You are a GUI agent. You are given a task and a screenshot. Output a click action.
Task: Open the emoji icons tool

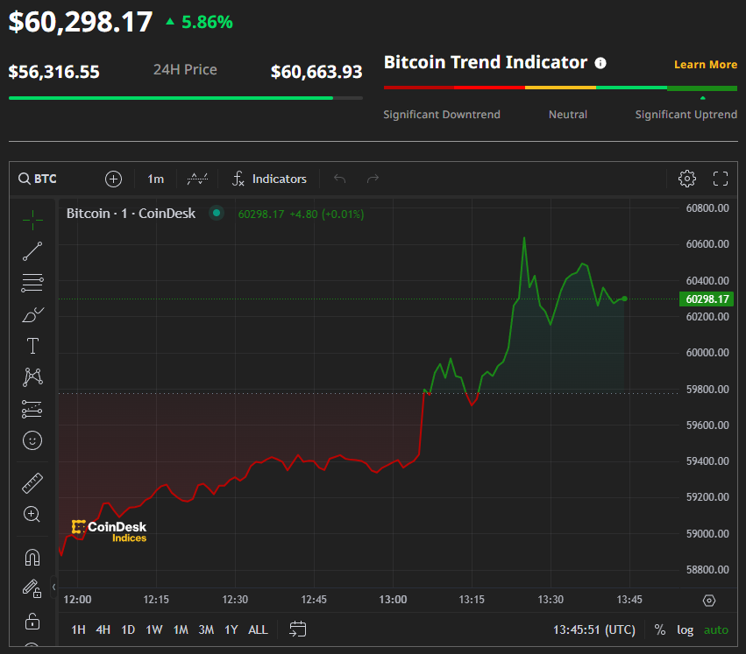click(x=32, y=440)
